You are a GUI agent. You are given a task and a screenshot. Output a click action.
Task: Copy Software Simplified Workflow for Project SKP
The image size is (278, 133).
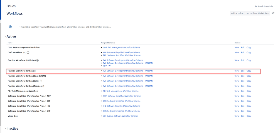point(249,111)
